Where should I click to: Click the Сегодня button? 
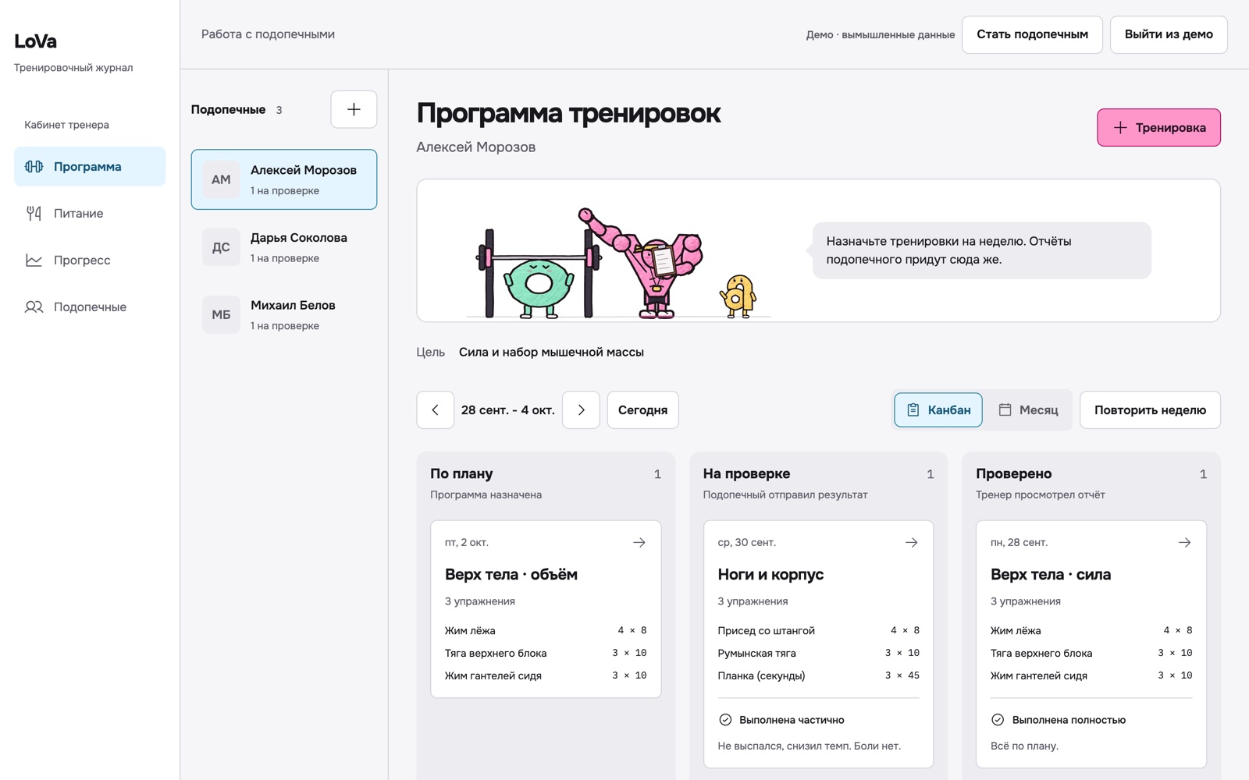pos(642,409)
